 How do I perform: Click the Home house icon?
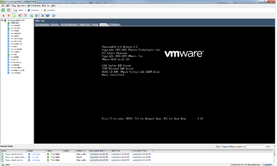coord(16,10)
